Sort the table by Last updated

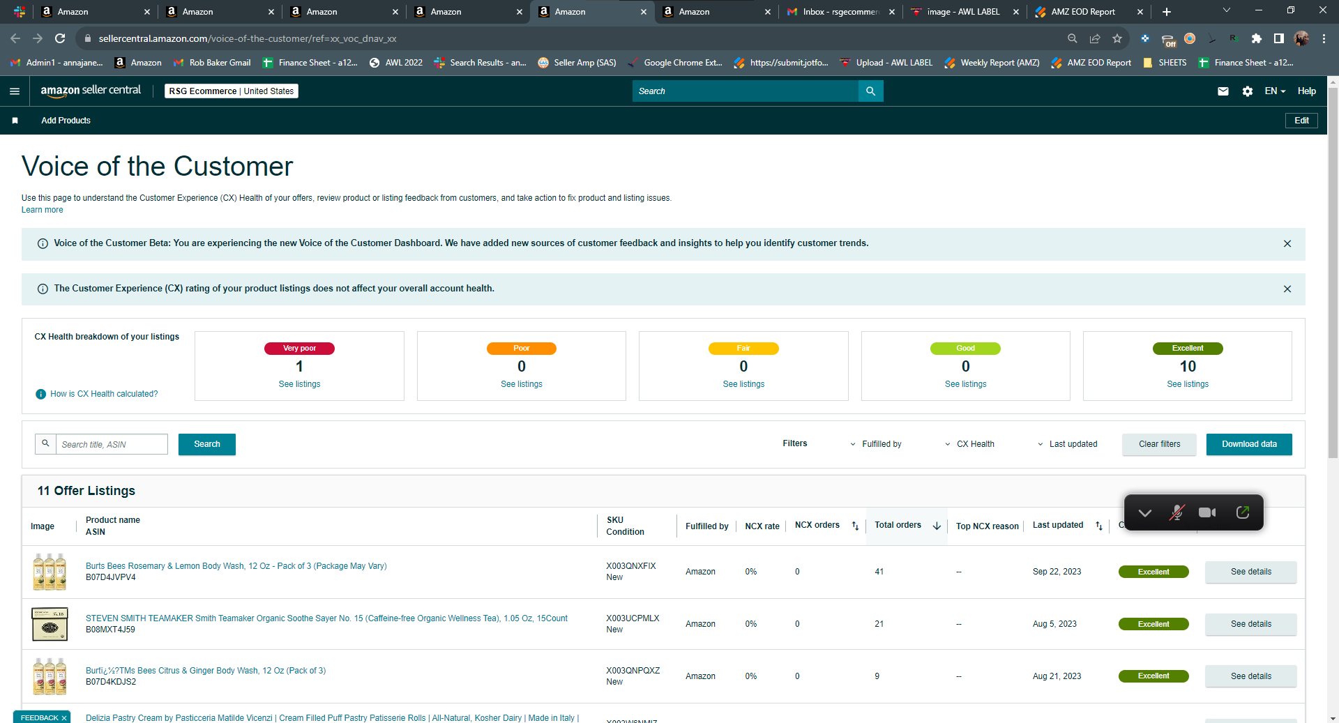pyautogui.click(x=1099, y=526)
